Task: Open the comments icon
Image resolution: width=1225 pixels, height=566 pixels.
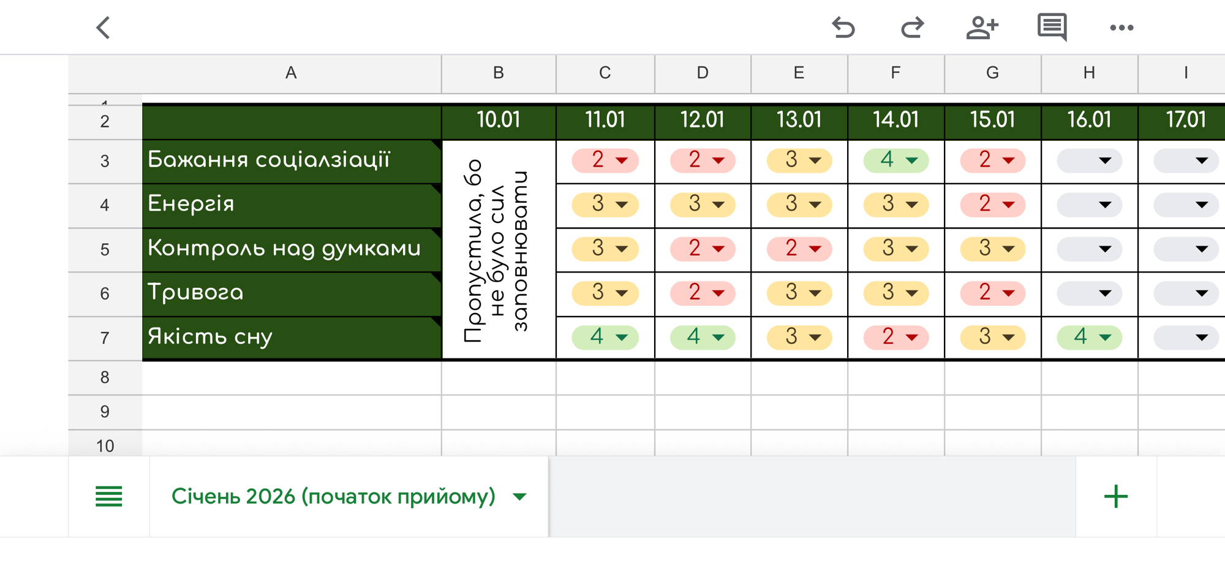Action: (x=1052, y=28)
